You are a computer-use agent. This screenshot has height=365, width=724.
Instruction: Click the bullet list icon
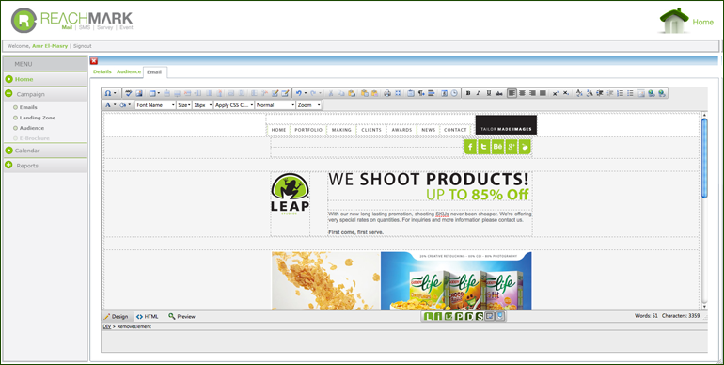click(630, 93)
